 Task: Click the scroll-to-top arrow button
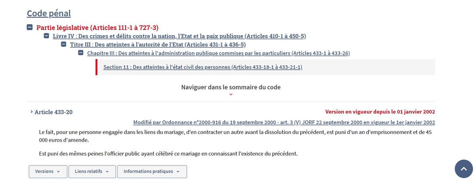coord(463,169)
